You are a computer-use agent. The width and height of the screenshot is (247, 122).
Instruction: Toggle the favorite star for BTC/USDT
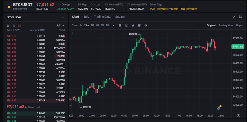tap(9, 7)
